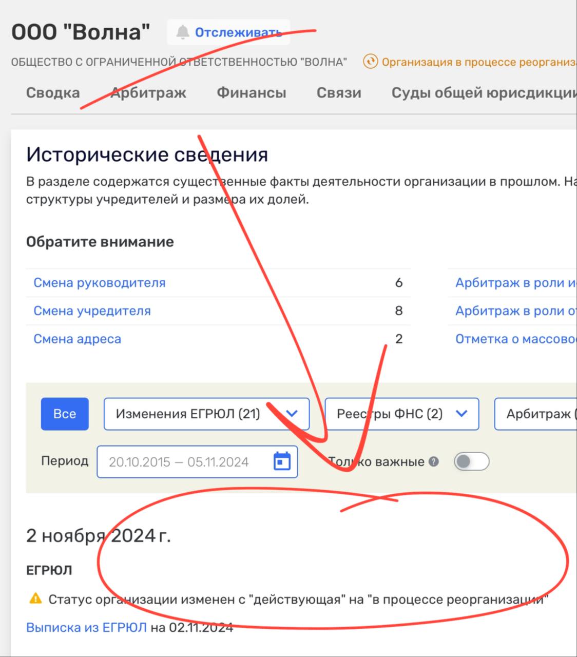The height and width of the screenshot is (657, 577).
Task: Click the yellow warning icon near status change
Action: coord(35,598)
